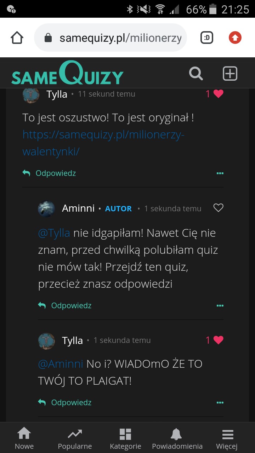Open three-dot menu on Tylla's plagiat reply
255x453 pixels.
pyautogui.click(x=220, y=403)
